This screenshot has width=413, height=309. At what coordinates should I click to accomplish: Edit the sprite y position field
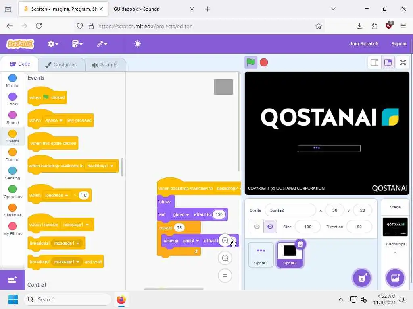point(363,210)
